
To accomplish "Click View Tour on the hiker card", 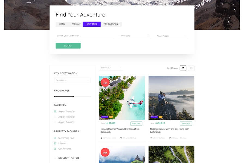I will [x=186, y=124].
